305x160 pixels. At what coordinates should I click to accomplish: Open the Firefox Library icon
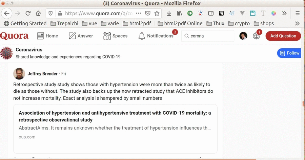tap(180, 14)
